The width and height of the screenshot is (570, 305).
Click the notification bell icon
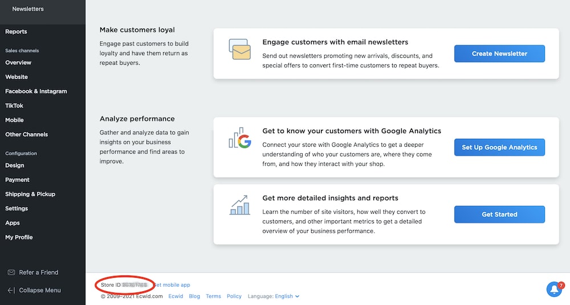click(553, 289)
